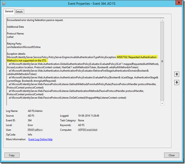Click the 'Additional Data' line
The image size is (185, 164).
(x=15, y=27)
